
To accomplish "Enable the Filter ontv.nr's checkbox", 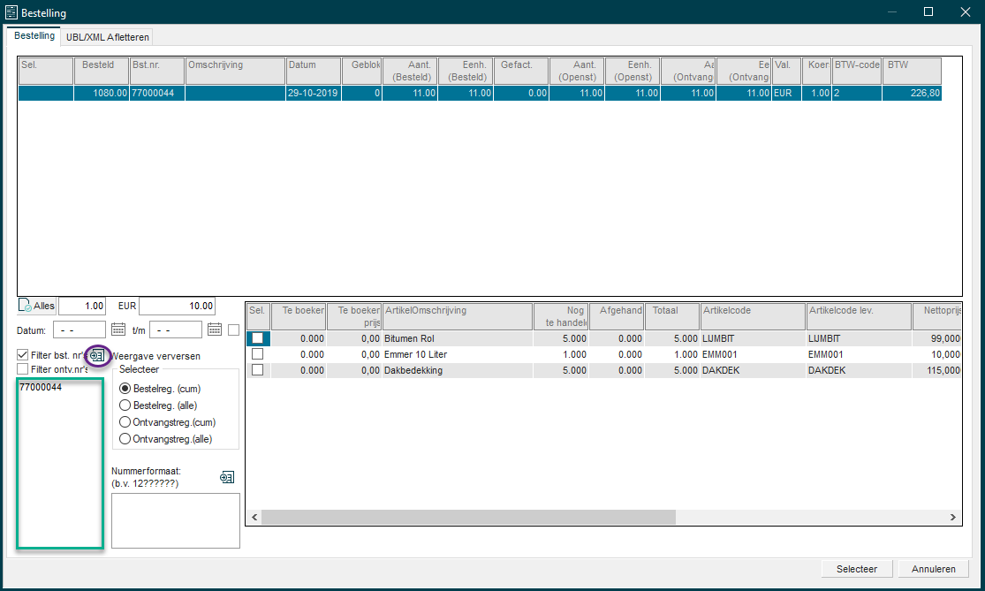I will click(x=23, y=369).
